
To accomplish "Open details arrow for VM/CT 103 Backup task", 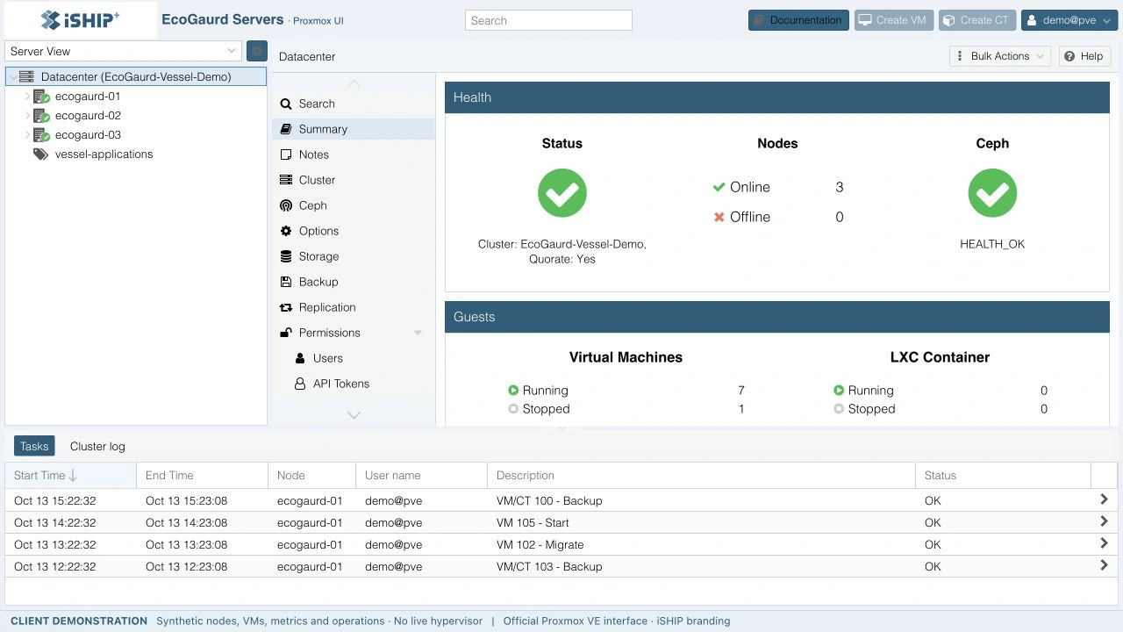I will pyautogui.click(x=1104, y=565).
